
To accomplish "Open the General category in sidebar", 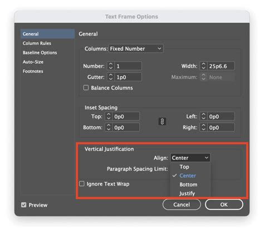I will point(47,34).
